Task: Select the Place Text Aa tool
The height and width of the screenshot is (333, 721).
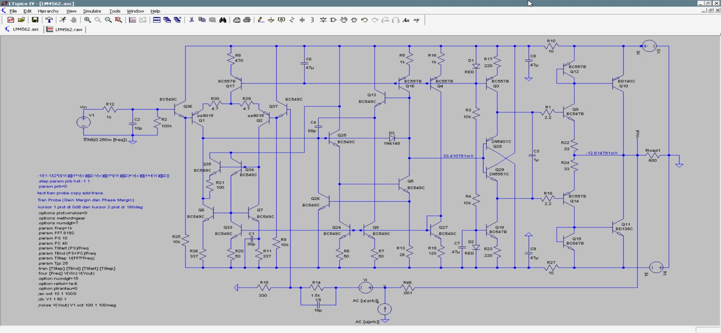Action: coord(406,20)
